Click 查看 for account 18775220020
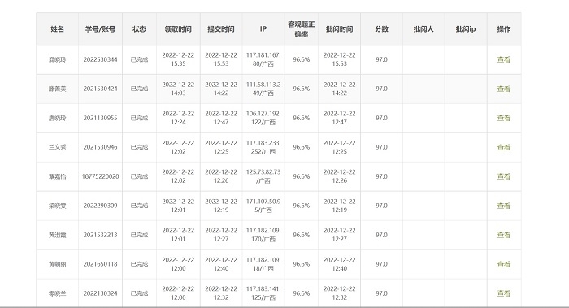Image resolution: width=569 pixels, height=308 pixels. coord(504,176)
